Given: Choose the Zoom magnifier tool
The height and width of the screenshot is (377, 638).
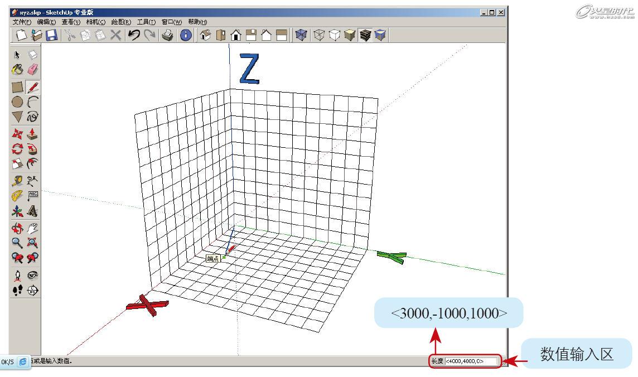Looking at the screenshot, I should click(x=17, y=243).
